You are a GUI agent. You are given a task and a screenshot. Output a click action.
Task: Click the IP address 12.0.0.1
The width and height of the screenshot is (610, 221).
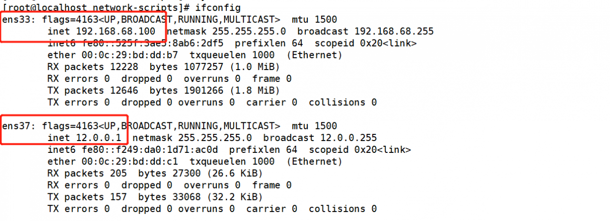point(101,138)
